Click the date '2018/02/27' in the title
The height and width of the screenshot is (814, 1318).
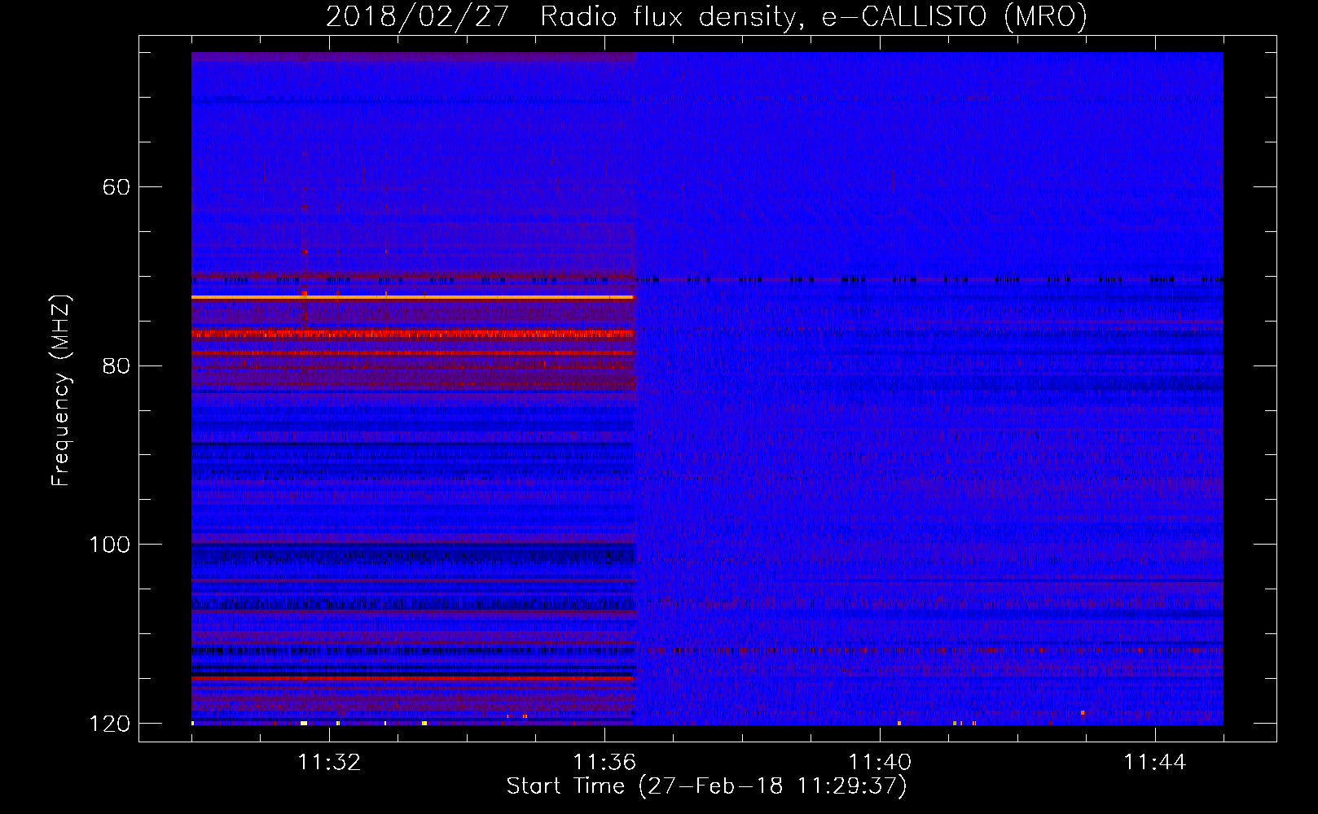point(418,16)
